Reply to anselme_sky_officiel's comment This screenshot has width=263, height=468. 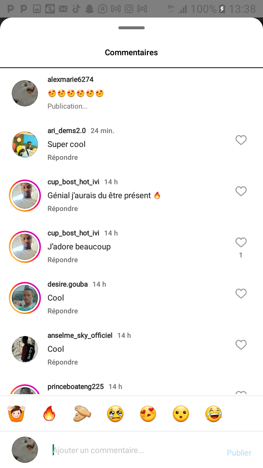(62, 362)
